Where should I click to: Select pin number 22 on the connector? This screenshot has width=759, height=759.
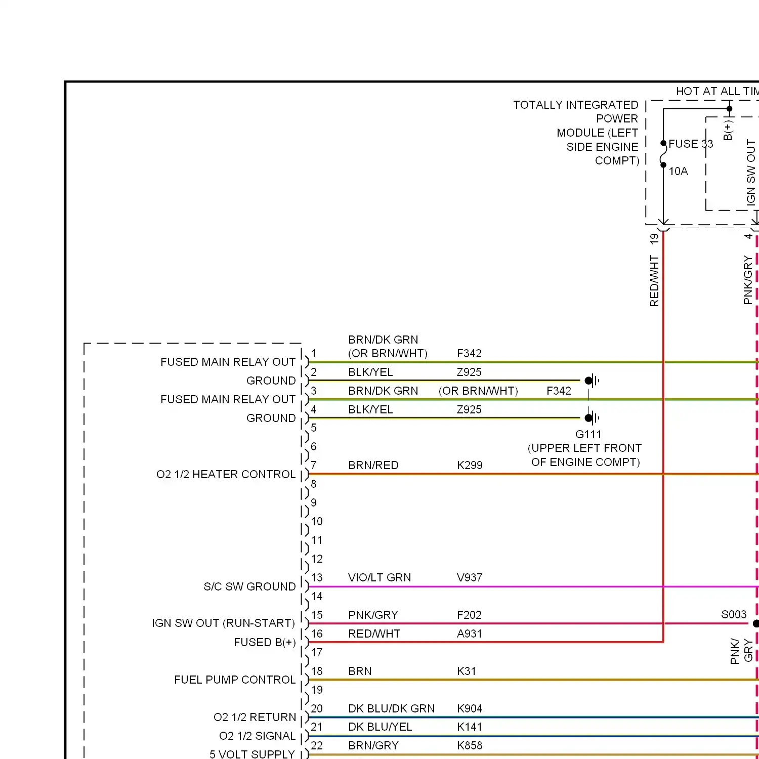[317, 746]
